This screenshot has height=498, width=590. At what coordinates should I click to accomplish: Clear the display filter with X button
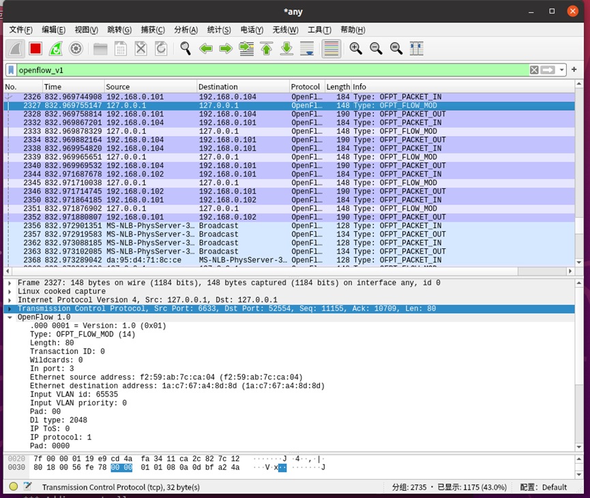point(534,70)
